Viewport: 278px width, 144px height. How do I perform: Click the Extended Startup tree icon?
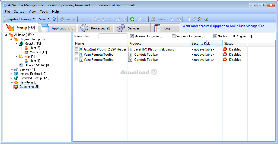[16, 78]
